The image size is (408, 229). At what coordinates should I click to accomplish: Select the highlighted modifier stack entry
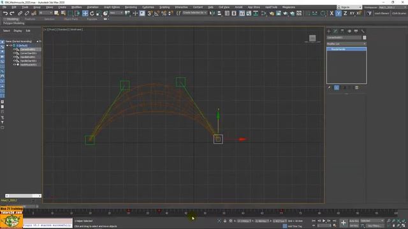pos(347,49)
